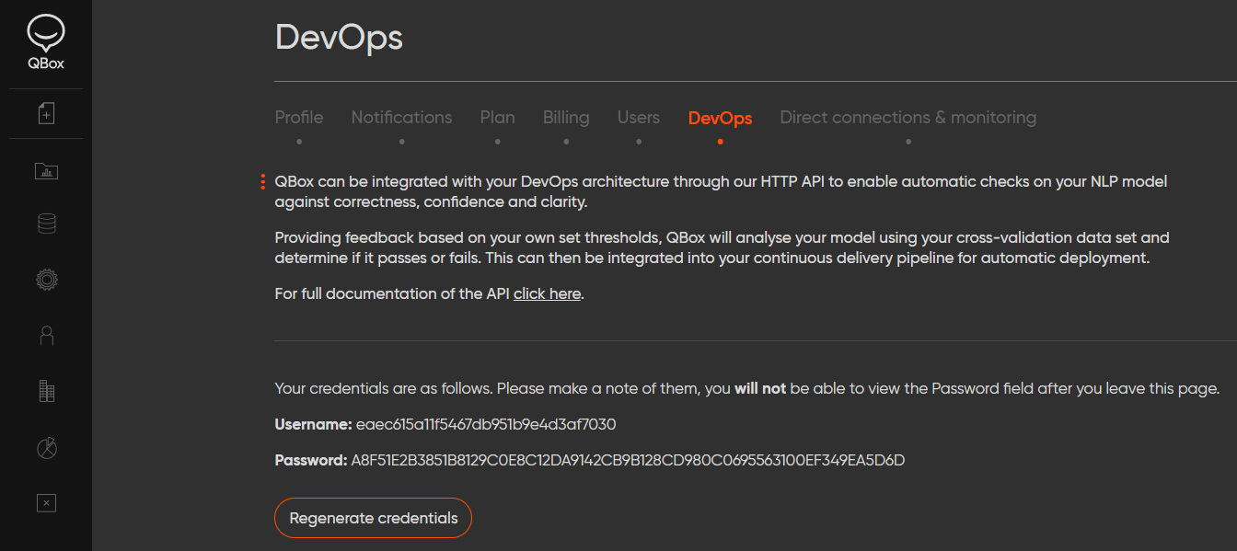Select the active DevOps tab
The height and width of the screenshot is (551, 1237).
click(x=720, y=119)
